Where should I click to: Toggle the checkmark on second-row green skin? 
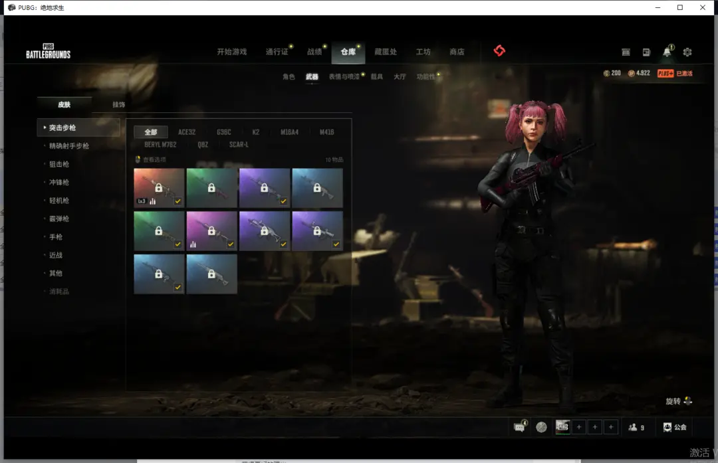point(178,244)
